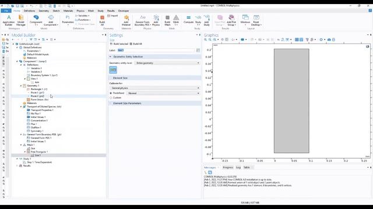Click the Label input field

click(x=156, y=51)
